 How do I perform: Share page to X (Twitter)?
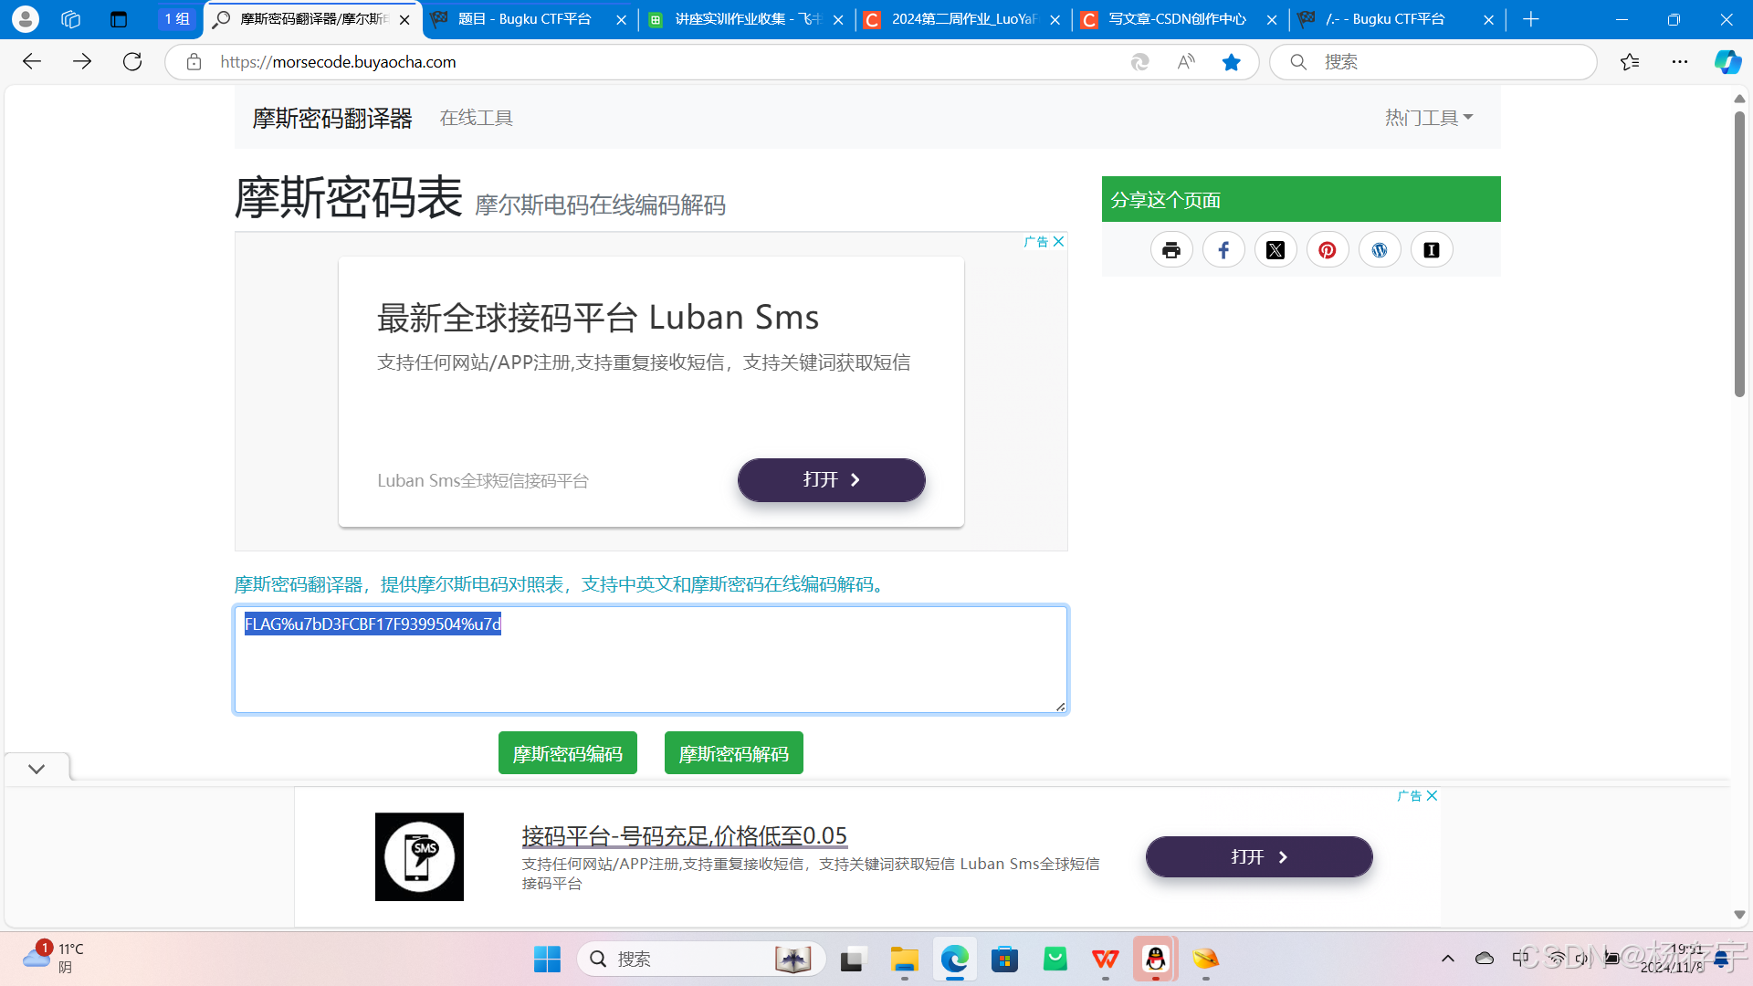(1275, 249)
